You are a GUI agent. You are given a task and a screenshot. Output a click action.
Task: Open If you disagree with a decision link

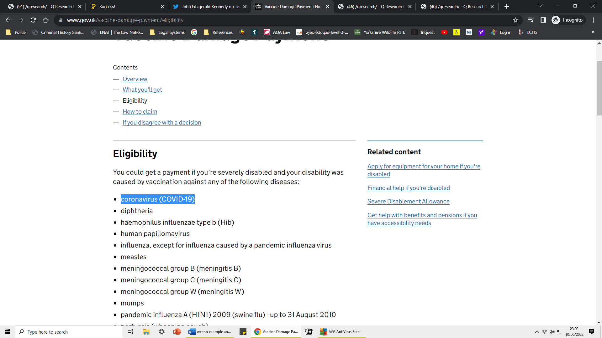(x=162, y=123)
